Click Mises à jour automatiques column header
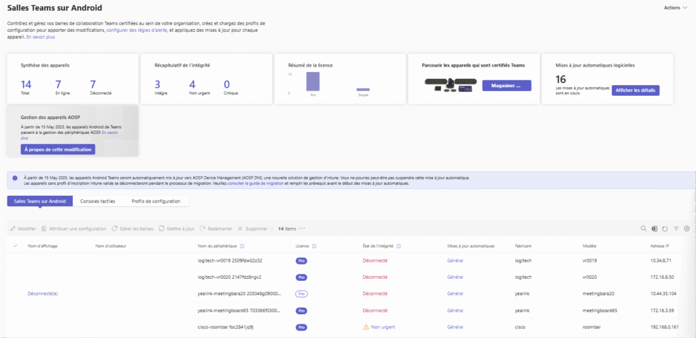This screenshot has height=338, width=696. (470, 246)
